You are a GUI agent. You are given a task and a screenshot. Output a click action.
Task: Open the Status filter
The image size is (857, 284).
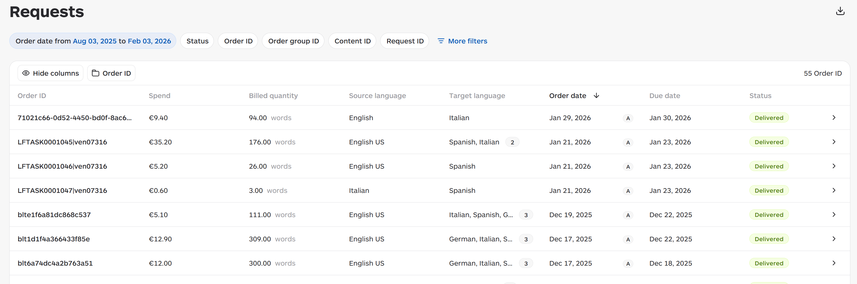197,41
